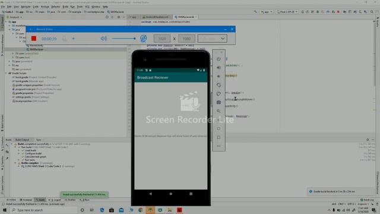
Task: Click emulator volume up button
Action: coord(218,67)
